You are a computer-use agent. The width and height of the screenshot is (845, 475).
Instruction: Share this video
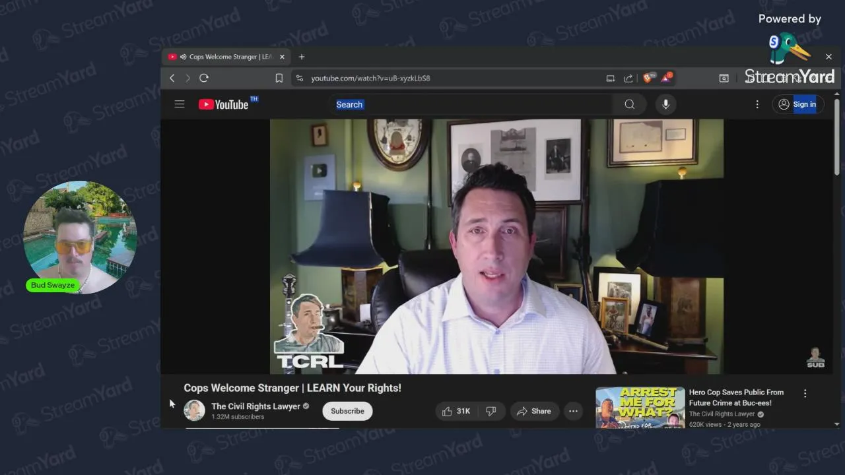(x=533, y=411)
